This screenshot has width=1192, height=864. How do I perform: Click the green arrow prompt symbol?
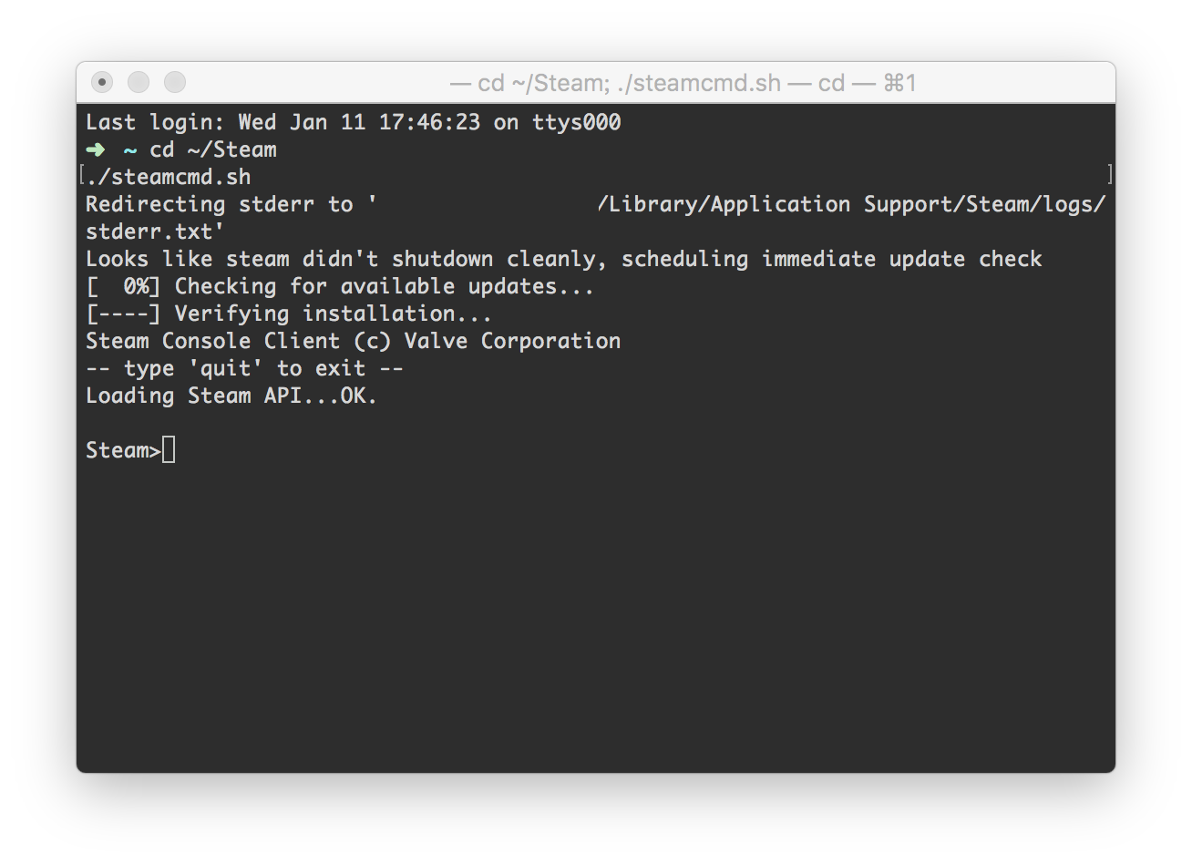(x=96, y=149)
